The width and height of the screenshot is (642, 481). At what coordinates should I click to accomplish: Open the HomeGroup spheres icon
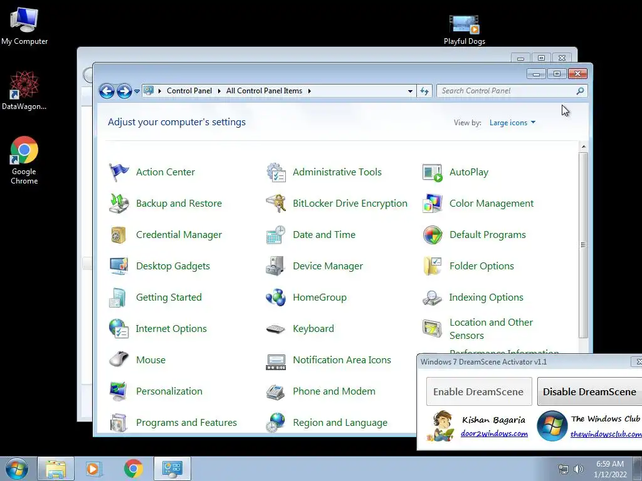coord(276,297)
